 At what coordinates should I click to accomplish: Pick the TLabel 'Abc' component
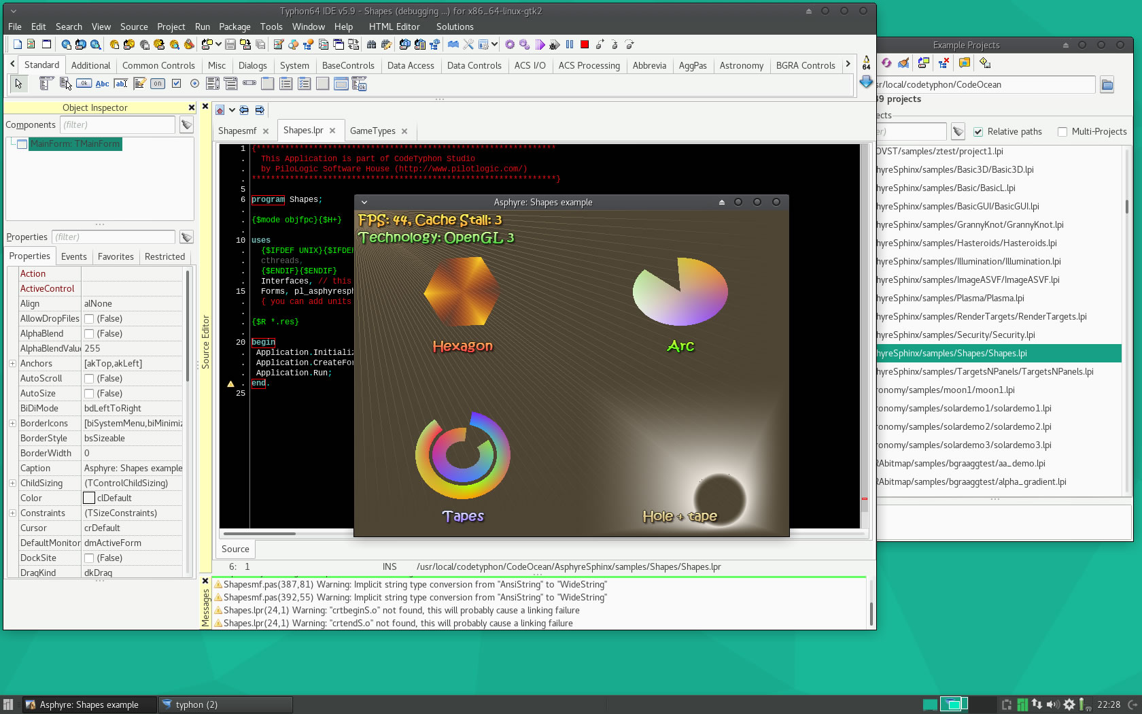coord(103,84)
